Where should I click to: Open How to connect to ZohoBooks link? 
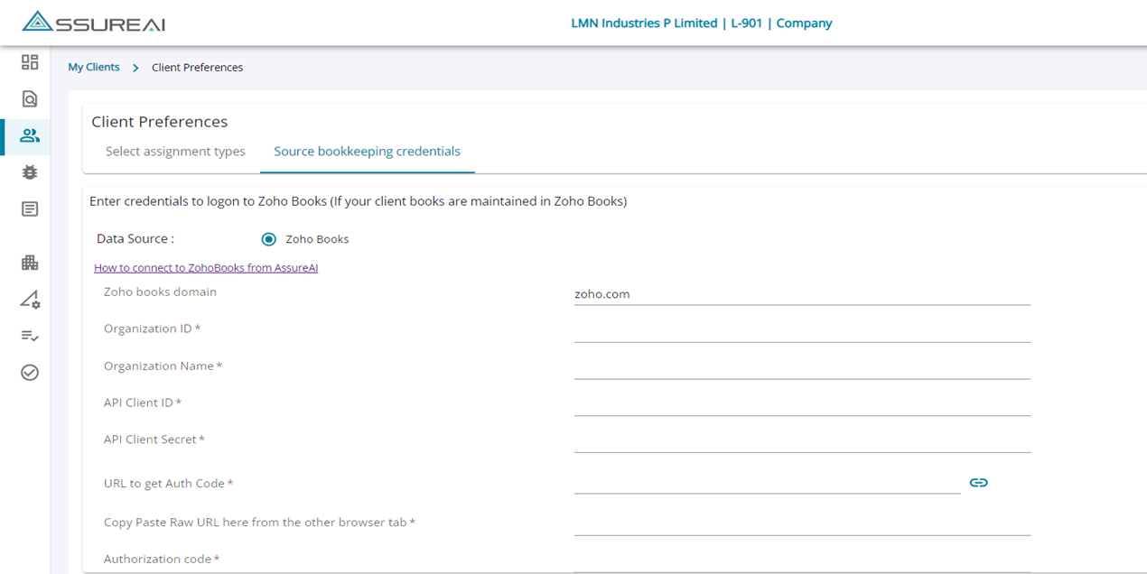coord(206,268)
